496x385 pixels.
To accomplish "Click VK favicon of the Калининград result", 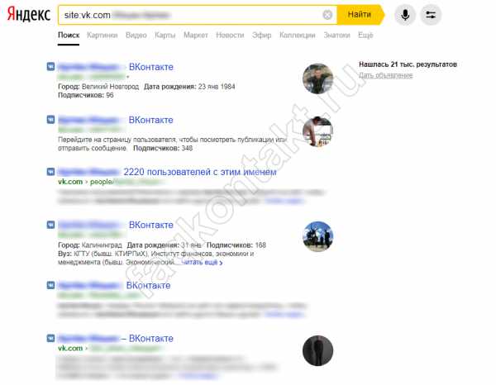I will pos(50,225).
